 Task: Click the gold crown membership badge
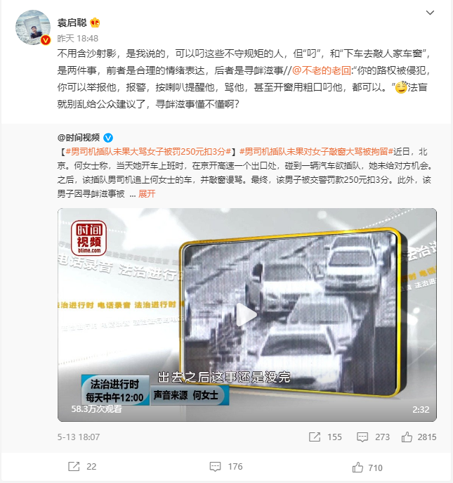[x=95, y=22]
